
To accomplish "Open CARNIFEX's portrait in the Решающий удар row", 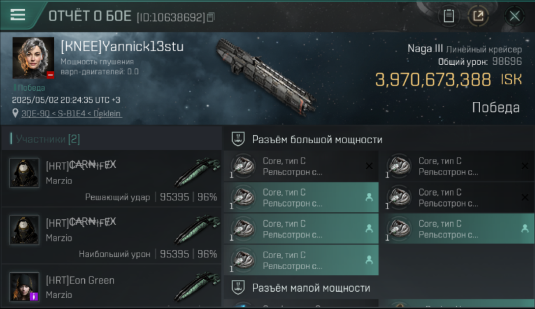I will [x=25, y=173].
